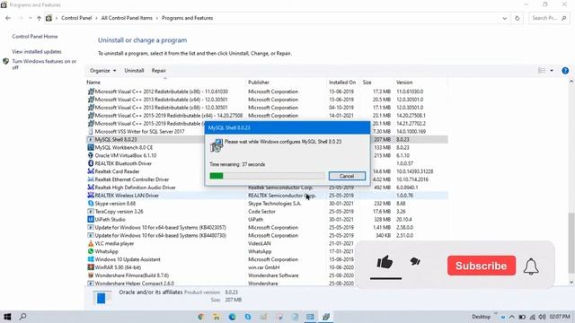575x323 pixels.
Task: Click Control Panel in the breadcrumb
Action: (76, 18)
